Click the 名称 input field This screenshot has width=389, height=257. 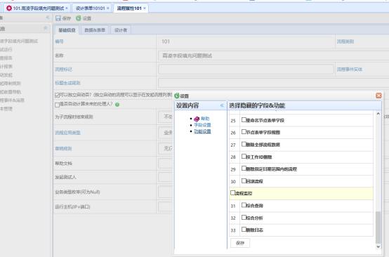(274, 55)
